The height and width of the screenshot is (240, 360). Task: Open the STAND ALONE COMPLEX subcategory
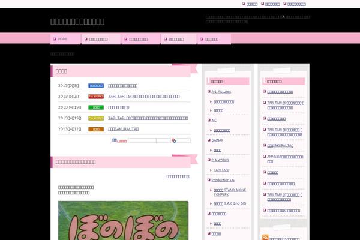(x=230, y=192)
